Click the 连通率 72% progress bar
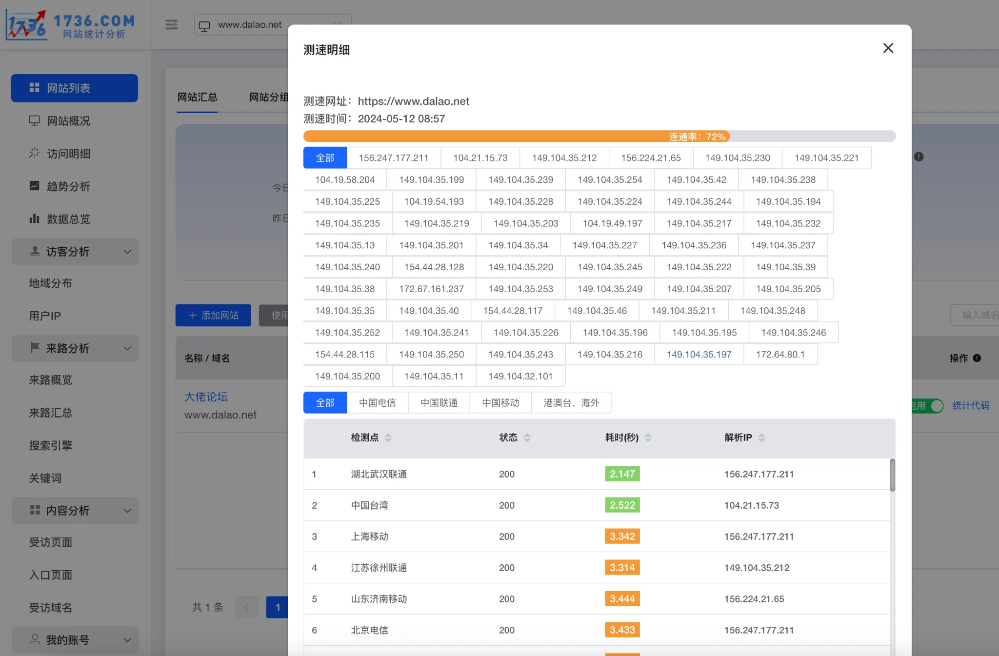This screenshot has width=999, height=656. [x=599, y=137]
